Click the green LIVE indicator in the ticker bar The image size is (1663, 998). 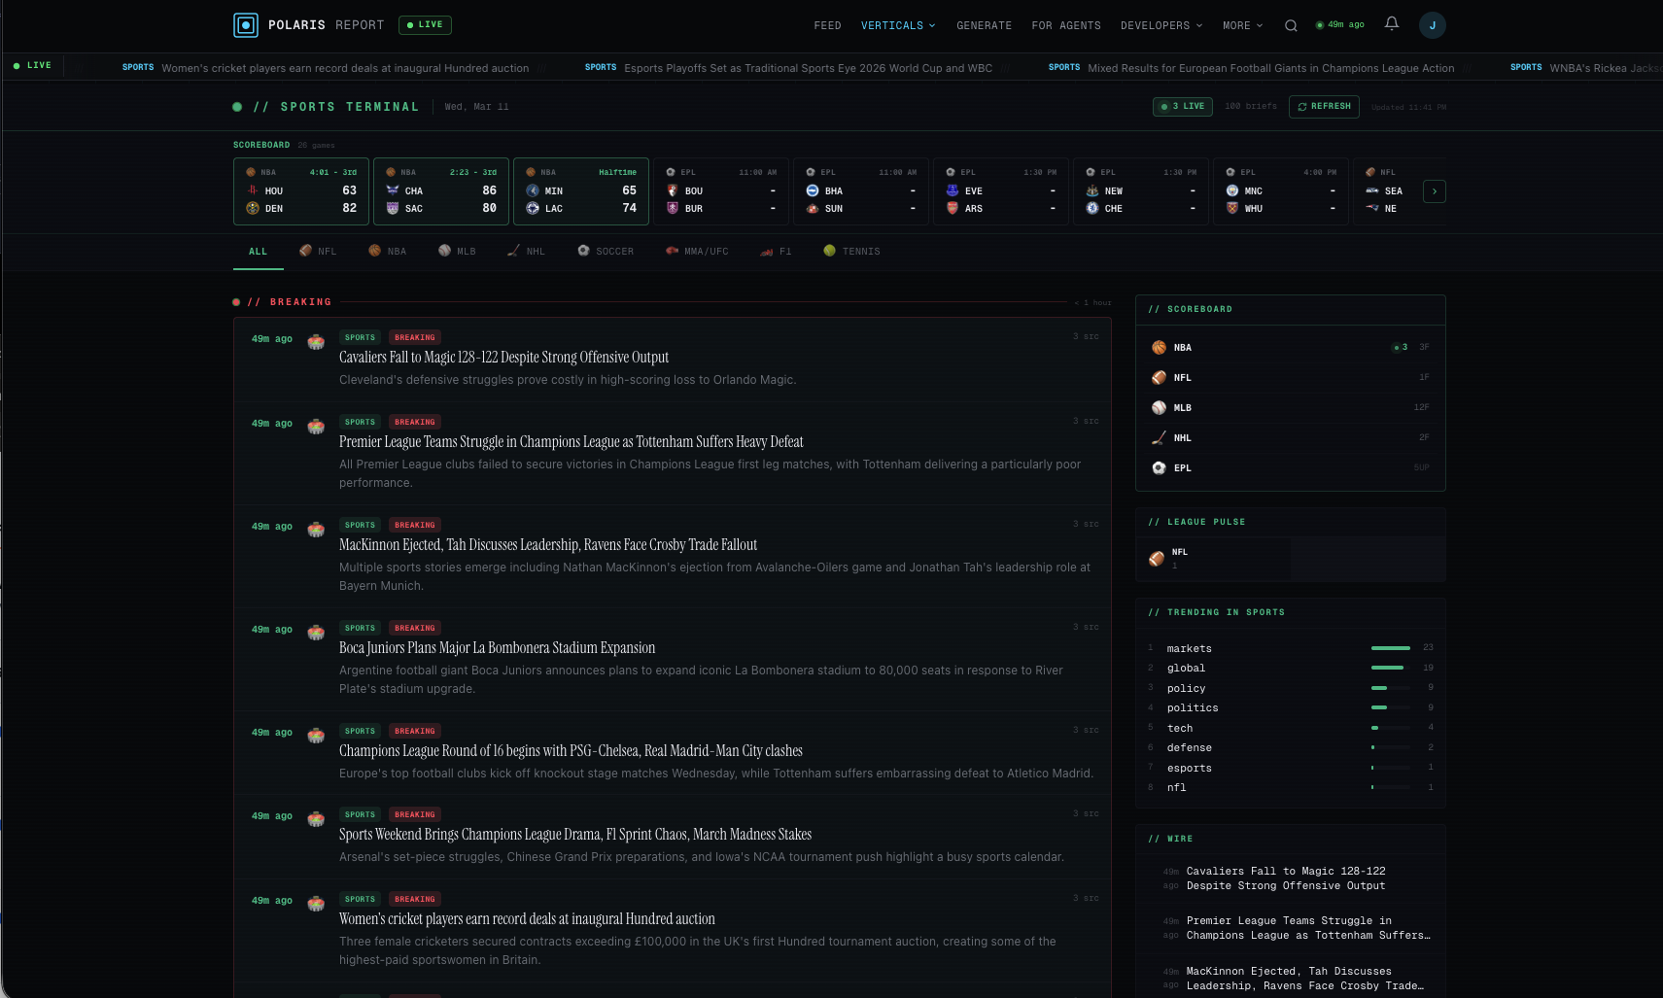pyautogui.click(x=32, y=65)
